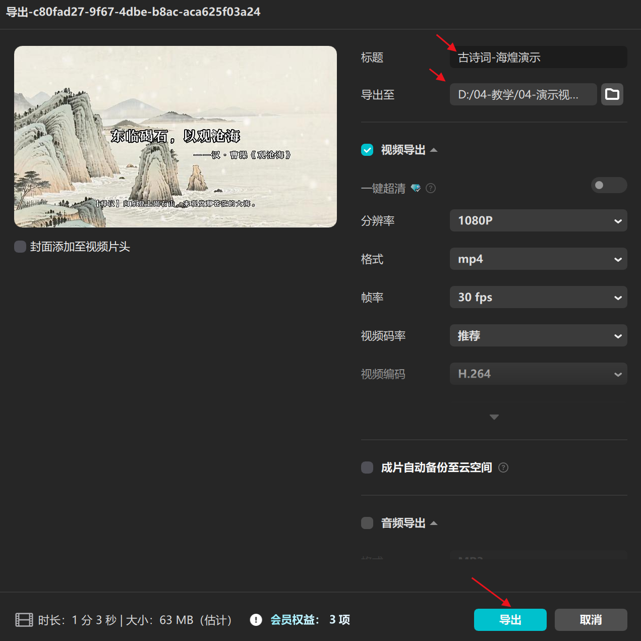Open the 帧率 30 fps dropdown
Screen dimensions: 641x641
pyautogui.click(x=538, y=297)
